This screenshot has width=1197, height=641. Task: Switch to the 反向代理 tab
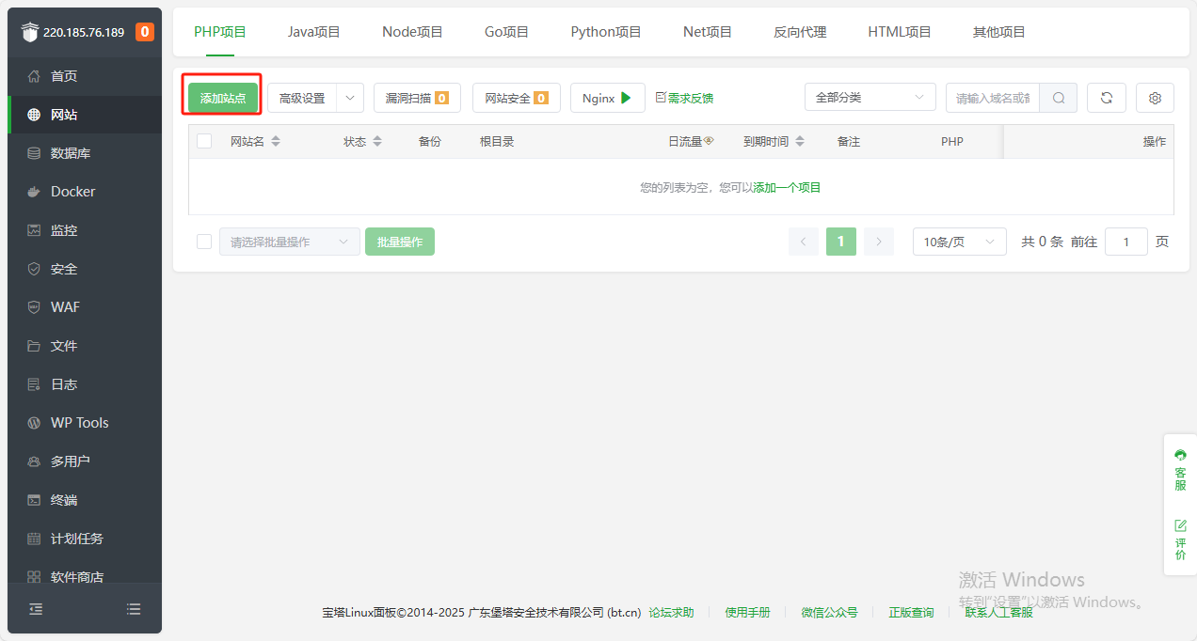(x=800, y=32)
